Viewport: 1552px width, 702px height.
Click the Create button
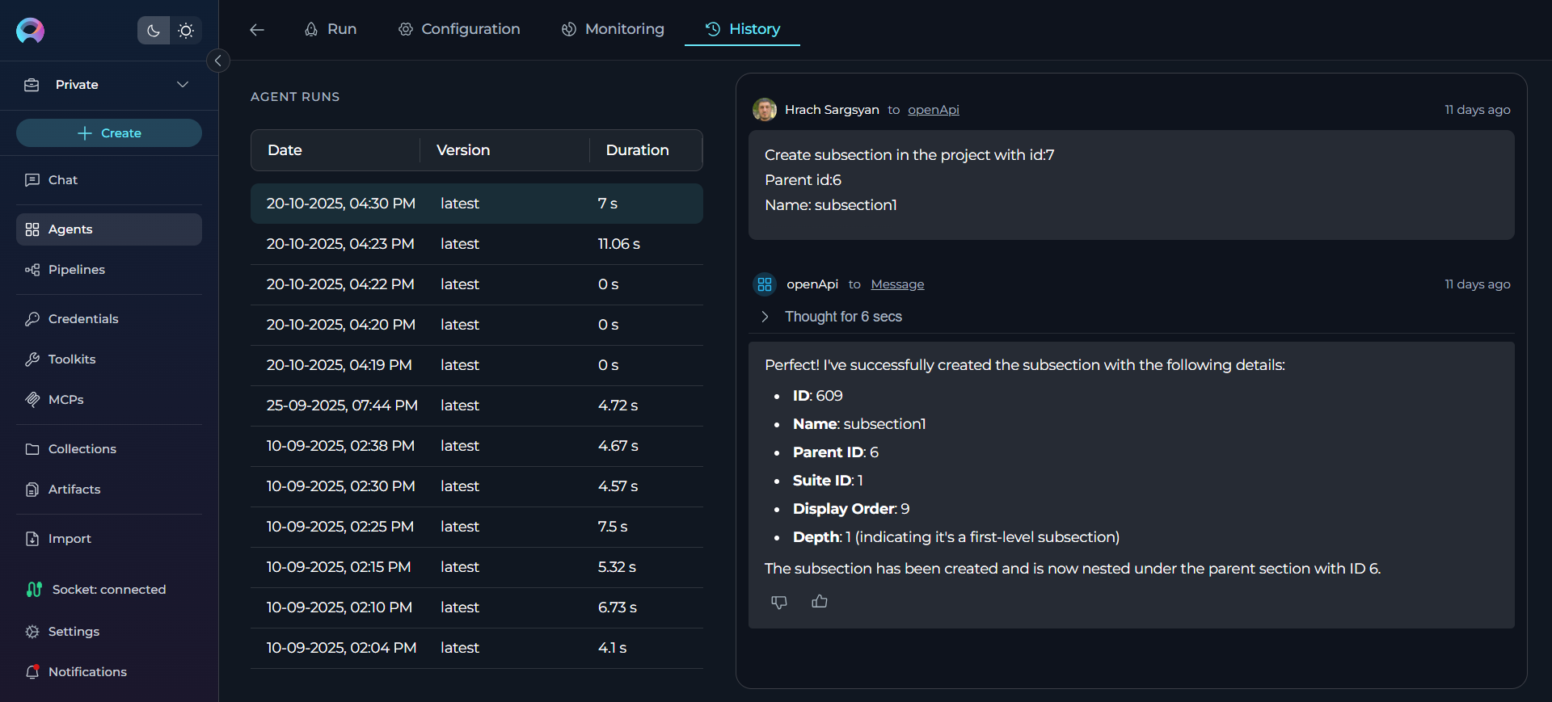(109, 133)
